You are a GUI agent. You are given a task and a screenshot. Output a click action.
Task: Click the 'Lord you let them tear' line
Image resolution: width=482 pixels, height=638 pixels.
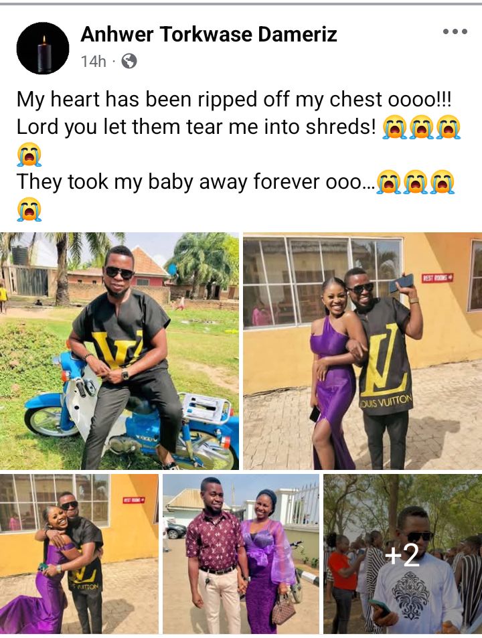point(196,127)
